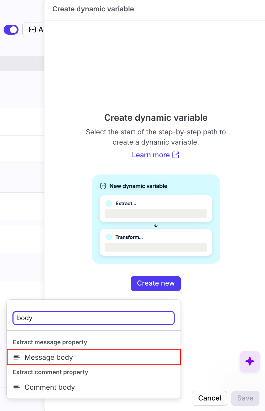Image resolution: width=265 pixels, height=411 pixels.
Task: Focus the search field containing "body"
Action: (x=94, y=318)
